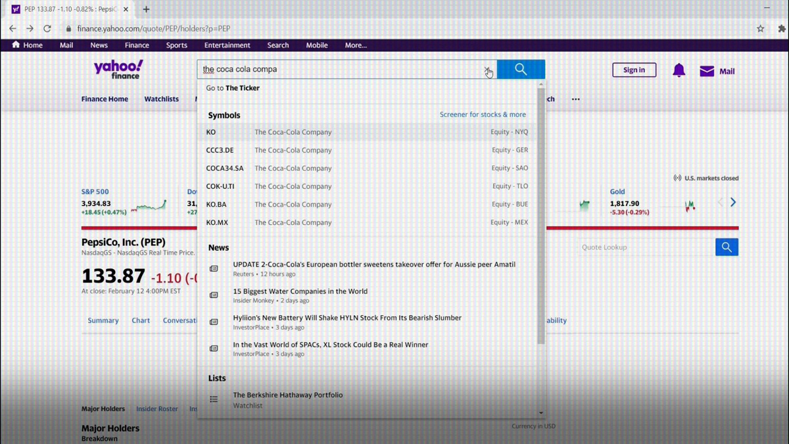
Task: Open the Yahoo Finance logo
Action: click(118, 69)
